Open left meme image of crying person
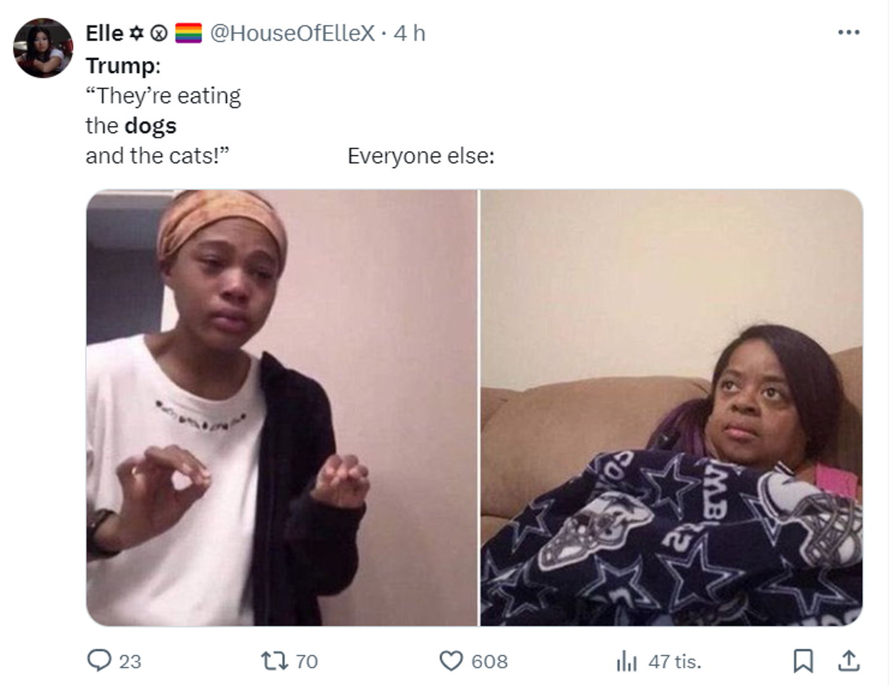 point(281,408)
